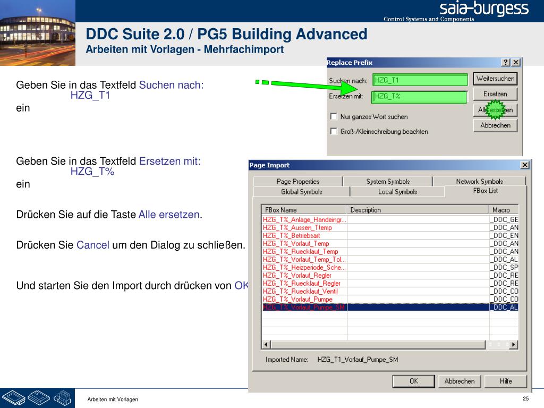This screenshot has height=408, width=544.
Task: Switch to the System Symbols tab
Action: (388, 182)
